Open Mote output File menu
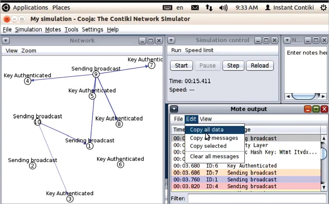Viewport: 329px width, 204px height. pos(178,119)
